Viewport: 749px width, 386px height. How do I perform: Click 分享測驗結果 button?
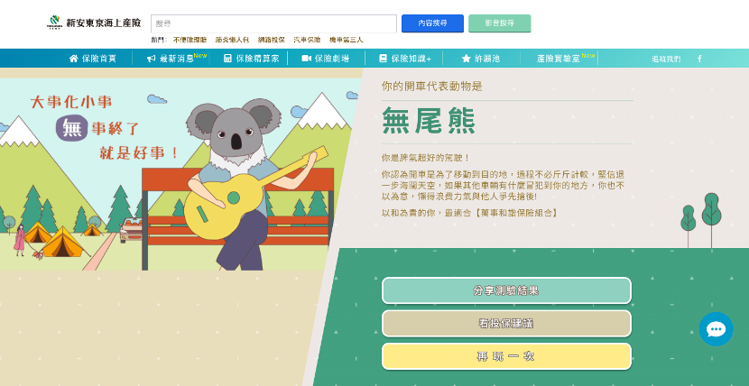(x=506, y=290)
